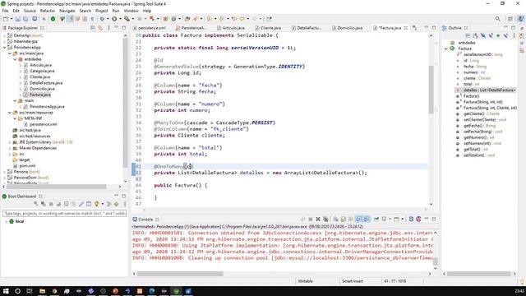Viewport: 526px width, 296px height.
Task: Click the Save All icon in toolbar
Action: click(25, 19)
